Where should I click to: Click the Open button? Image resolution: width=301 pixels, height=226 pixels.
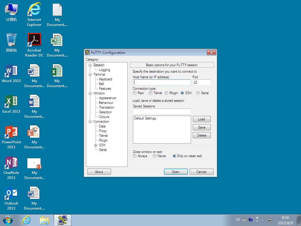pyautogui.click(x=175, y=172)
